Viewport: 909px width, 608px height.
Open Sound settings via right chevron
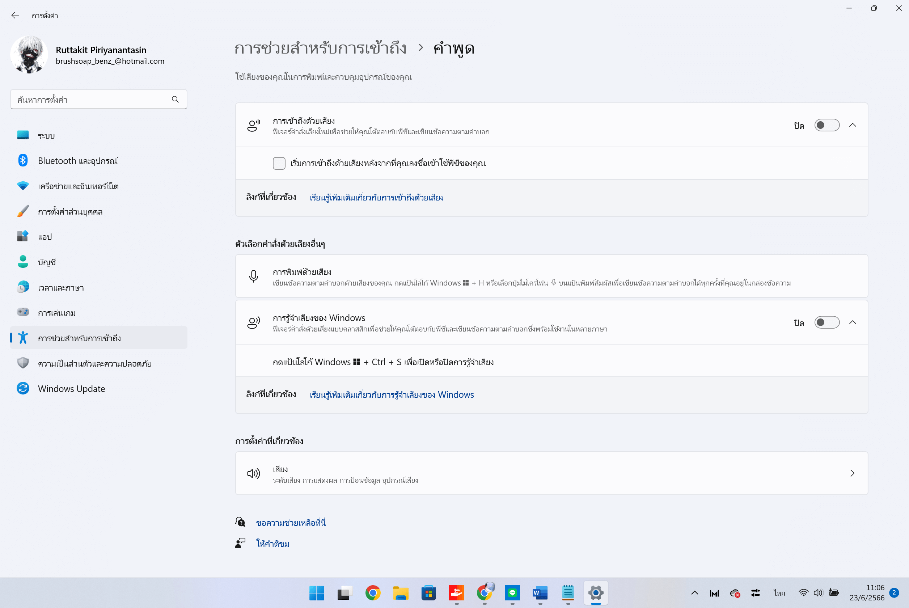853,473
